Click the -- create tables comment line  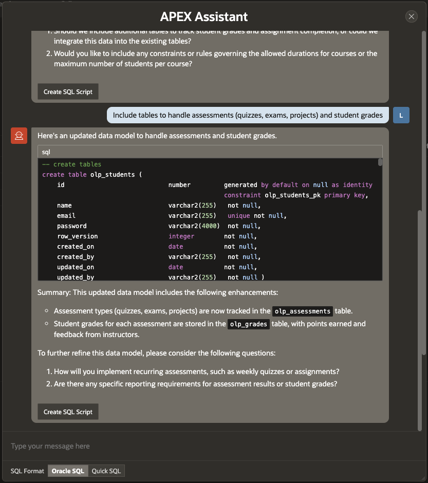(72, 164)
